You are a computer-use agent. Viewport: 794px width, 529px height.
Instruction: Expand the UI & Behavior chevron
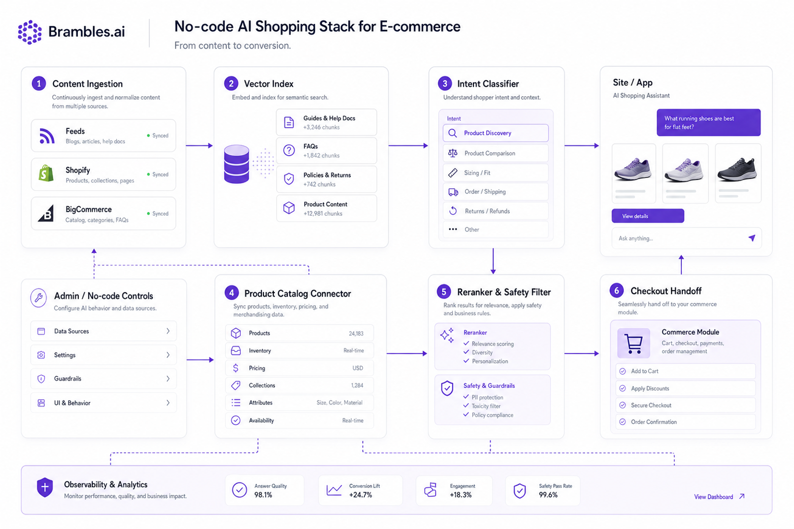pos(168,403)
